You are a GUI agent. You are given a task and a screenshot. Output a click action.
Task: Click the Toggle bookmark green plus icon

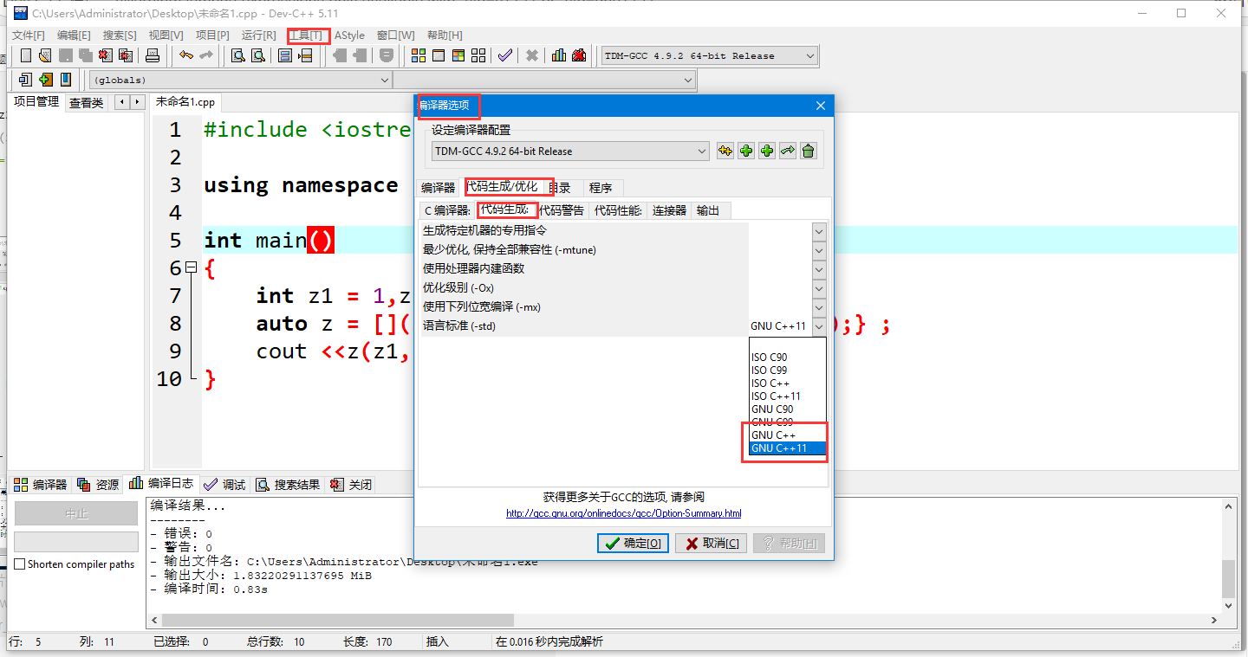point(45,80)
